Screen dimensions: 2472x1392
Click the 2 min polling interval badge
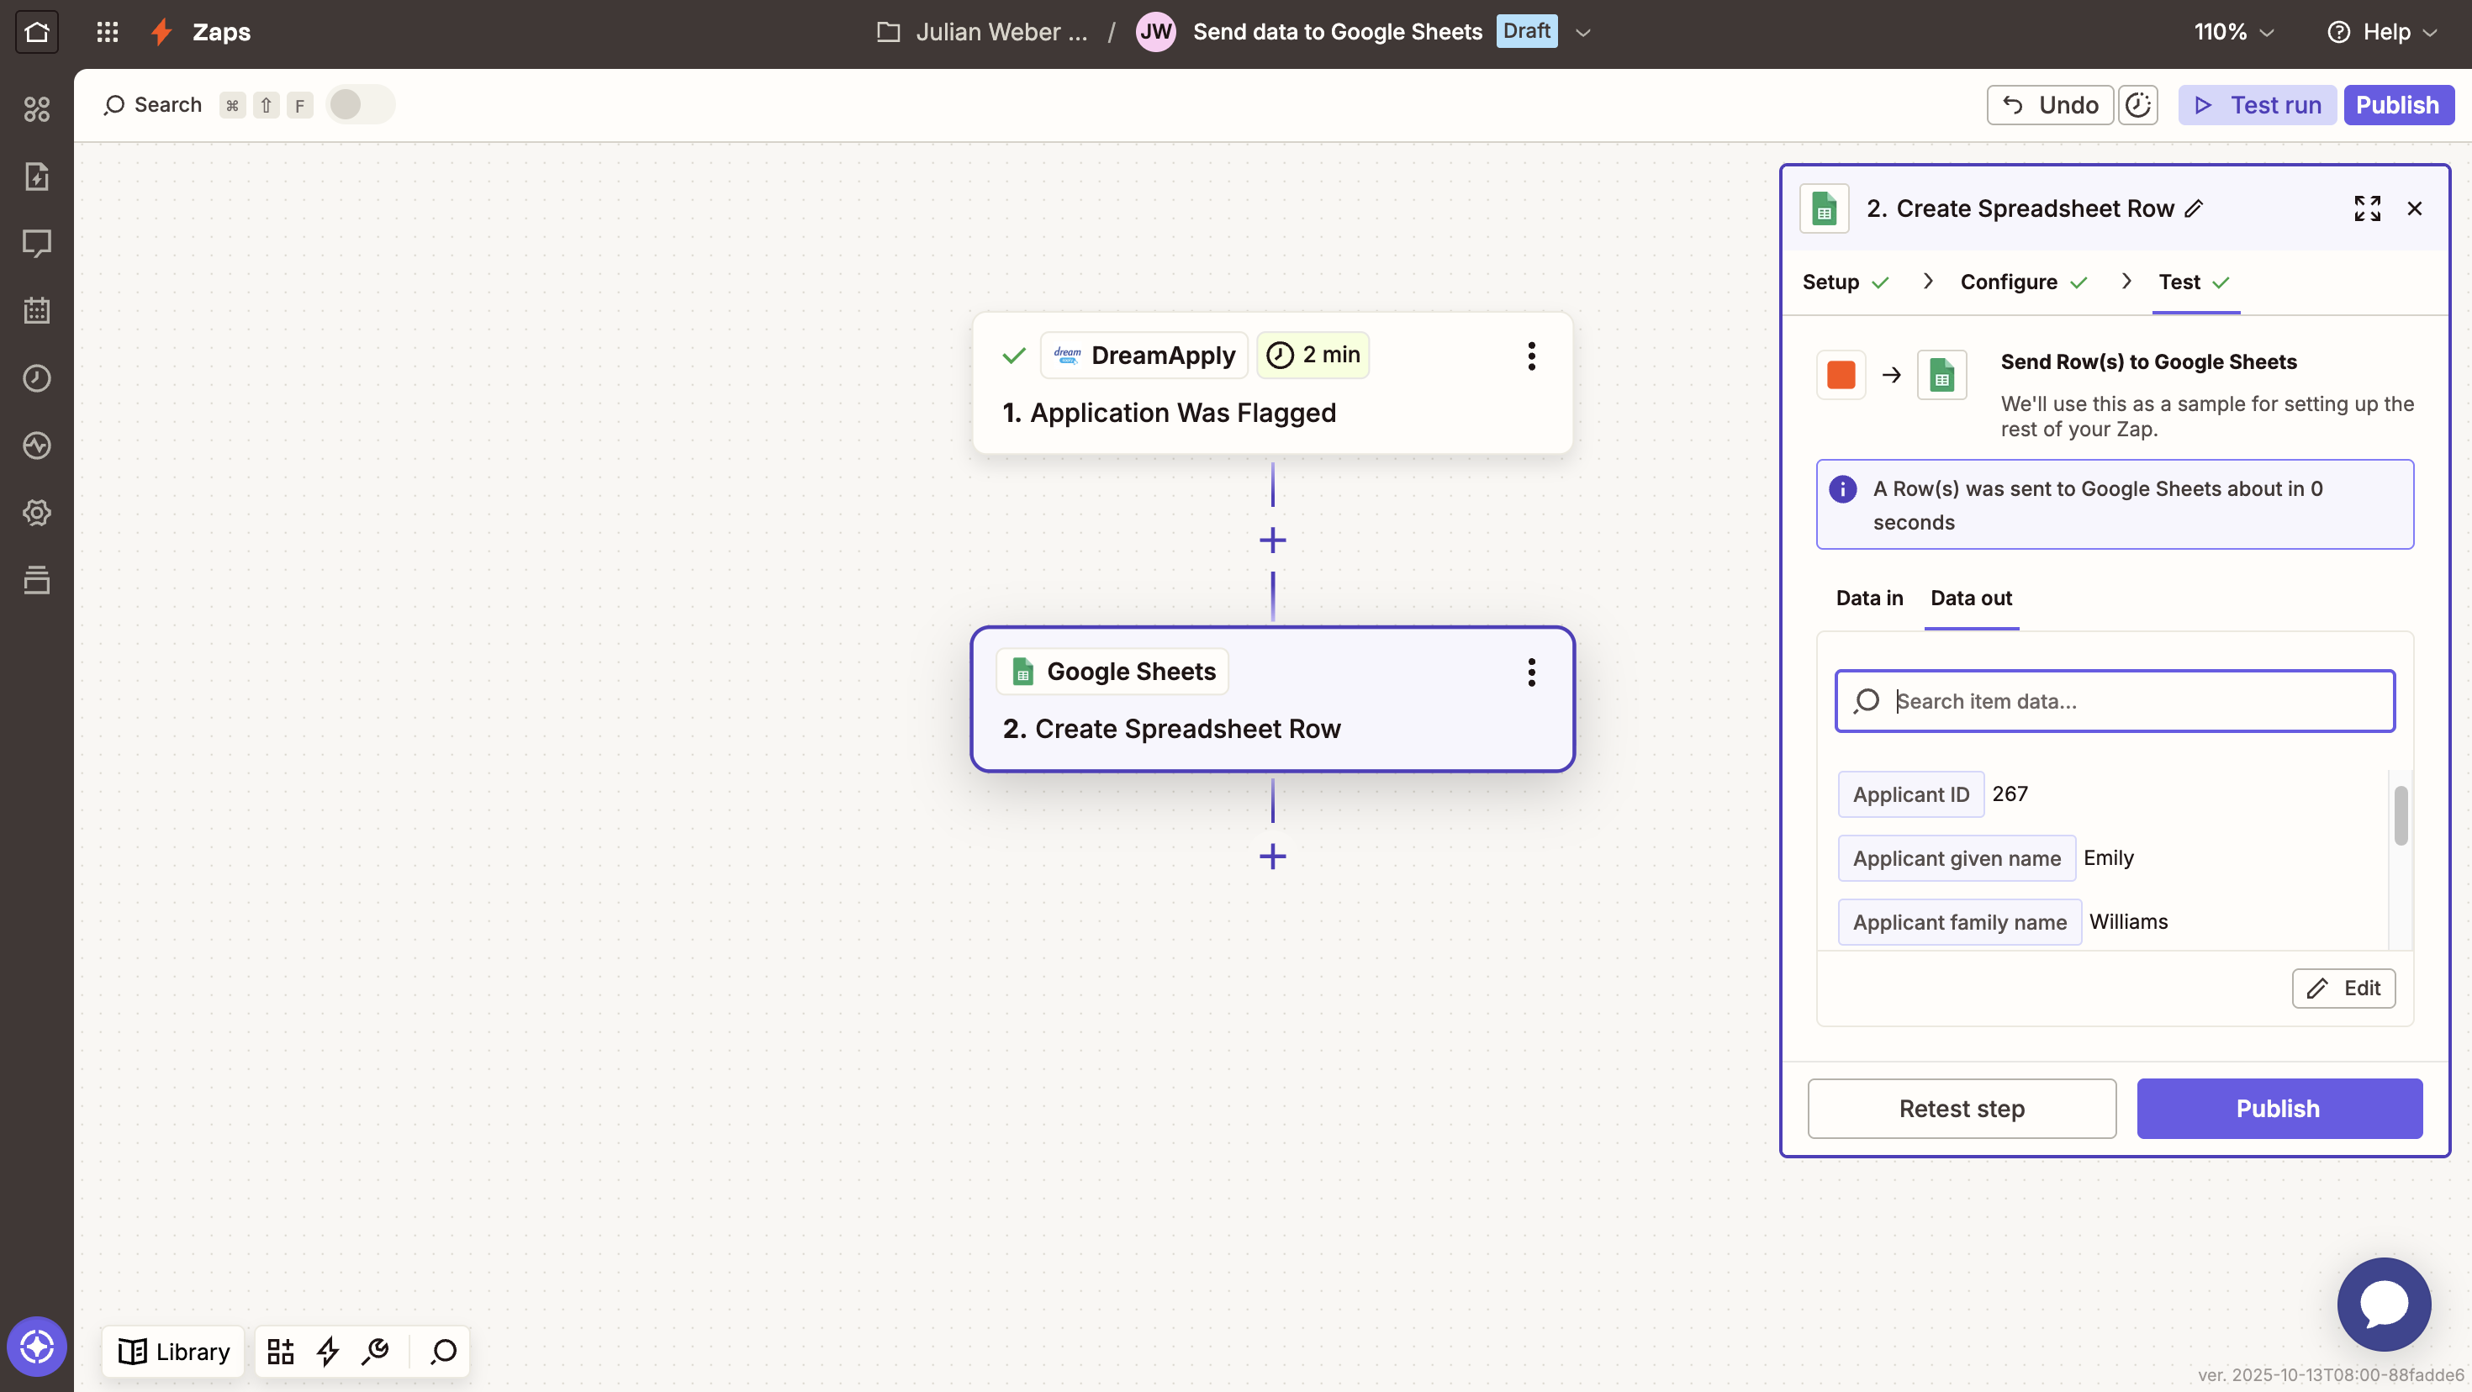point(1313,355)
